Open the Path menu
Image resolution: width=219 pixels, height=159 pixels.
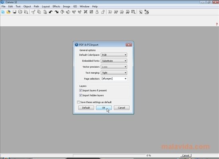(36, 6)
